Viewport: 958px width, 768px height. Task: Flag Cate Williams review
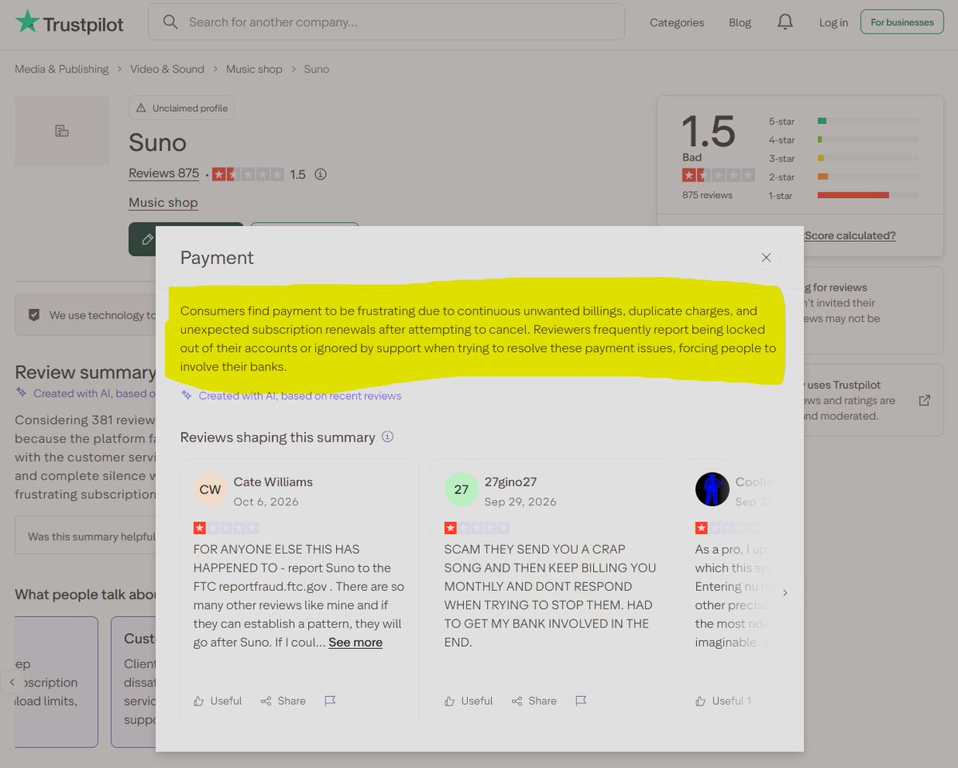point(330,701)
